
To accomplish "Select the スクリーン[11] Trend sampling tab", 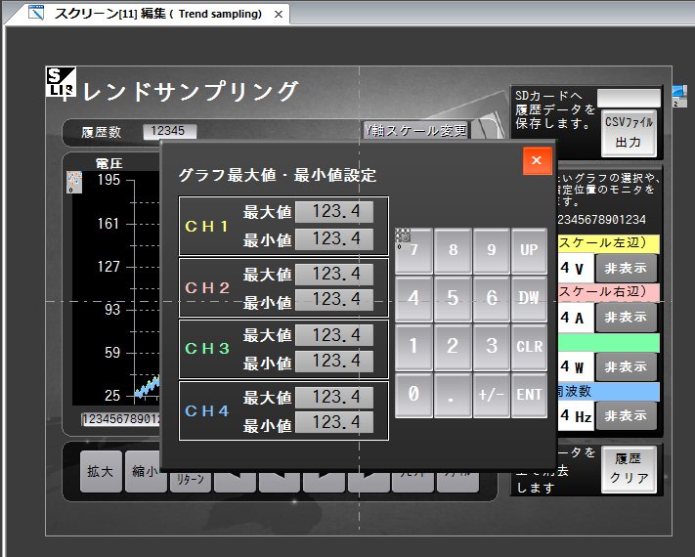I will [156, 14].
